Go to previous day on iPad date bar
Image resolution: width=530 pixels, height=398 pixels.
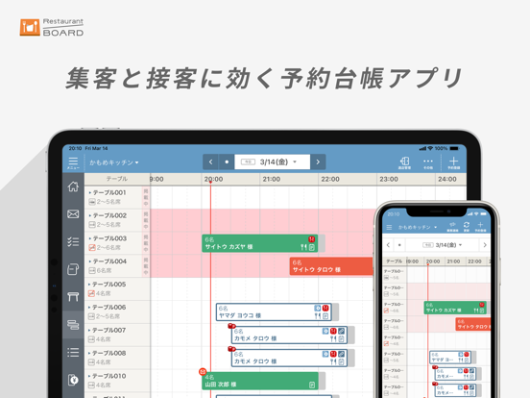pos(211,162)
